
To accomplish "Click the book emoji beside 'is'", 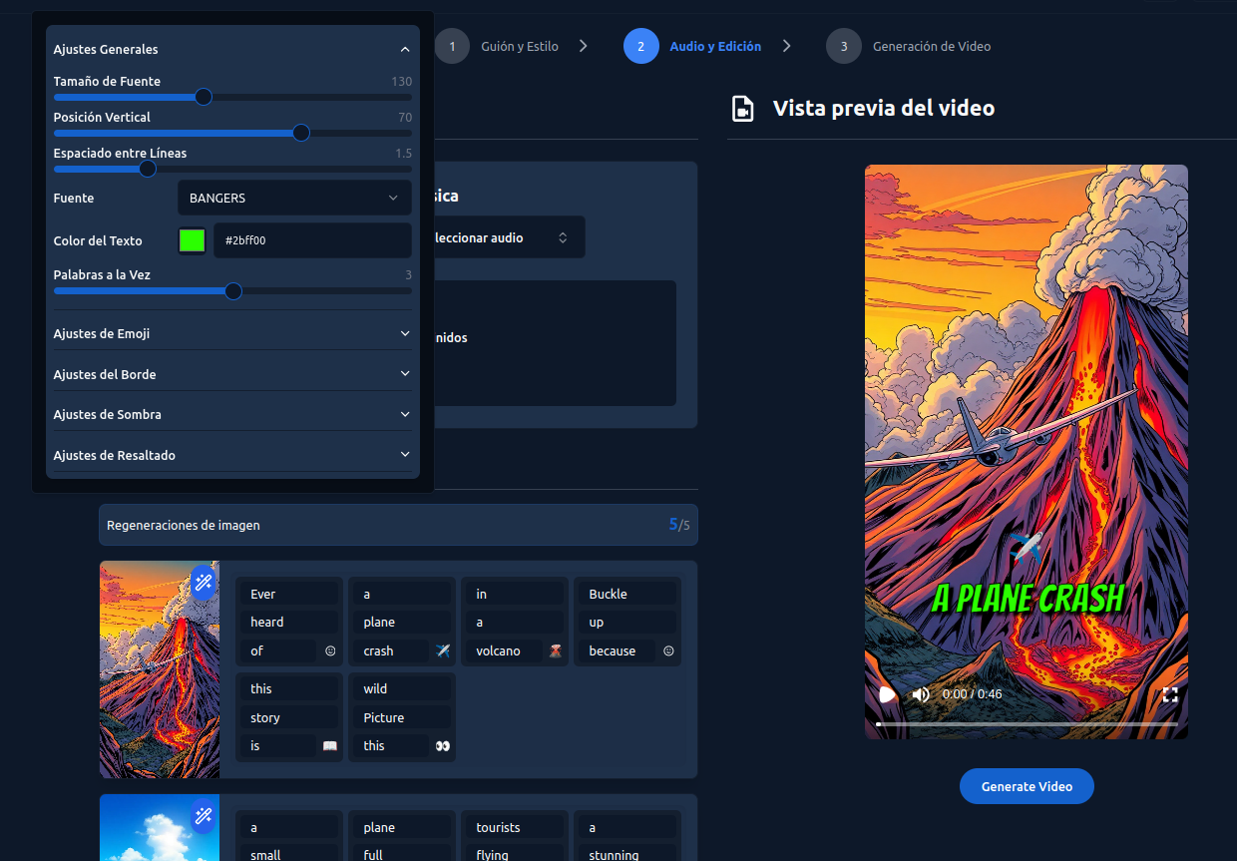I will coord(330,746).
